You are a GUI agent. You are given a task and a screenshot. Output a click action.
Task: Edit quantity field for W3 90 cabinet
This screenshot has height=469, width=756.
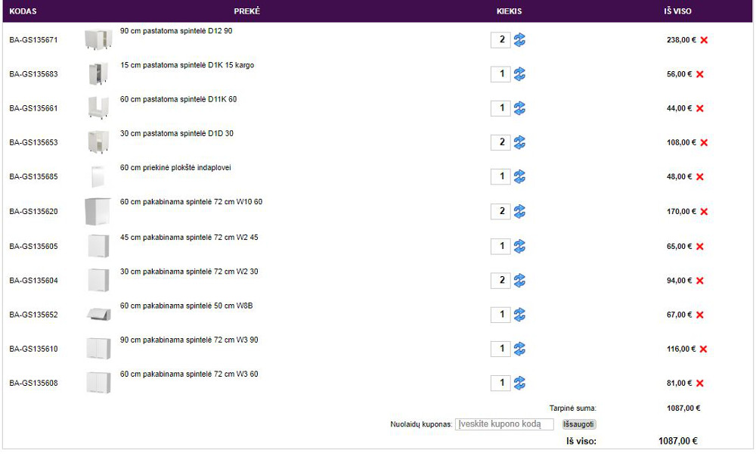(x=500, y=349)
